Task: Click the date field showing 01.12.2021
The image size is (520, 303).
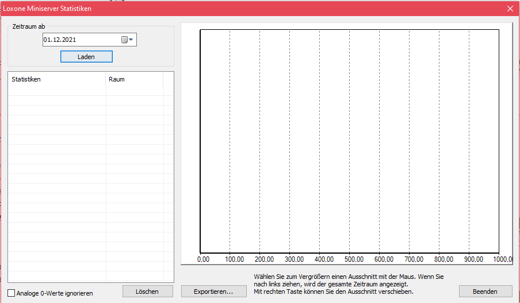Action: pyautogui.click(x=90, y=40)
